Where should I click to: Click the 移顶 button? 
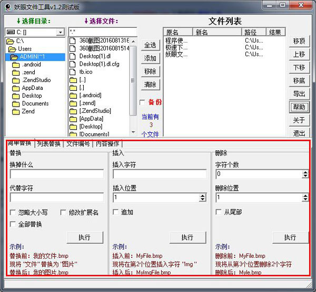click(x=299, y=41)
